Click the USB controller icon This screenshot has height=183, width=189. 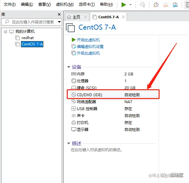tap(74, 109)
